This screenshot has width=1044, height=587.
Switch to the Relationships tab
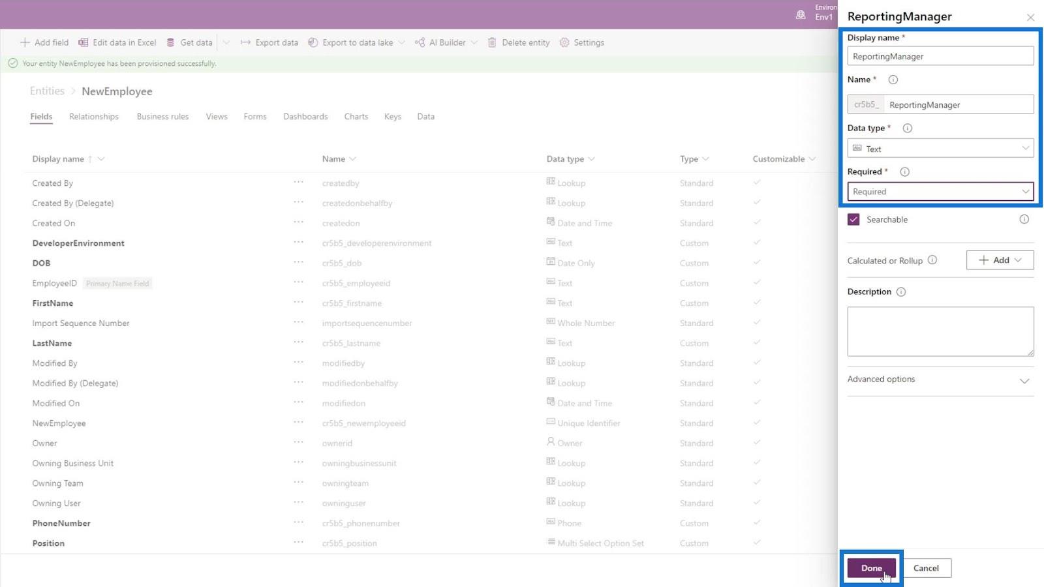pyautogui.click(x=94, y=117)
